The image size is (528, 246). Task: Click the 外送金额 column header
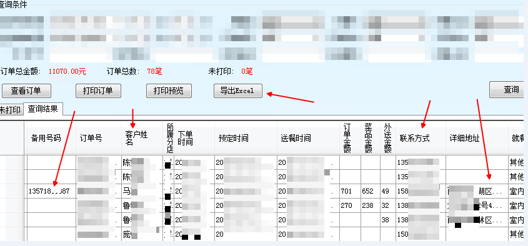point(388,138)
